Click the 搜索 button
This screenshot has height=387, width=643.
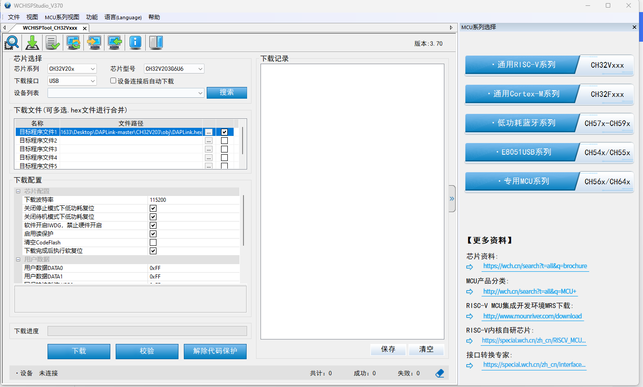pyautogui.click(x=227, y=92)
